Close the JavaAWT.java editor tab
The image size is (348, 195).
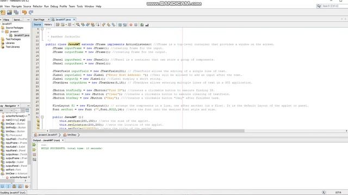coord(74,19)
